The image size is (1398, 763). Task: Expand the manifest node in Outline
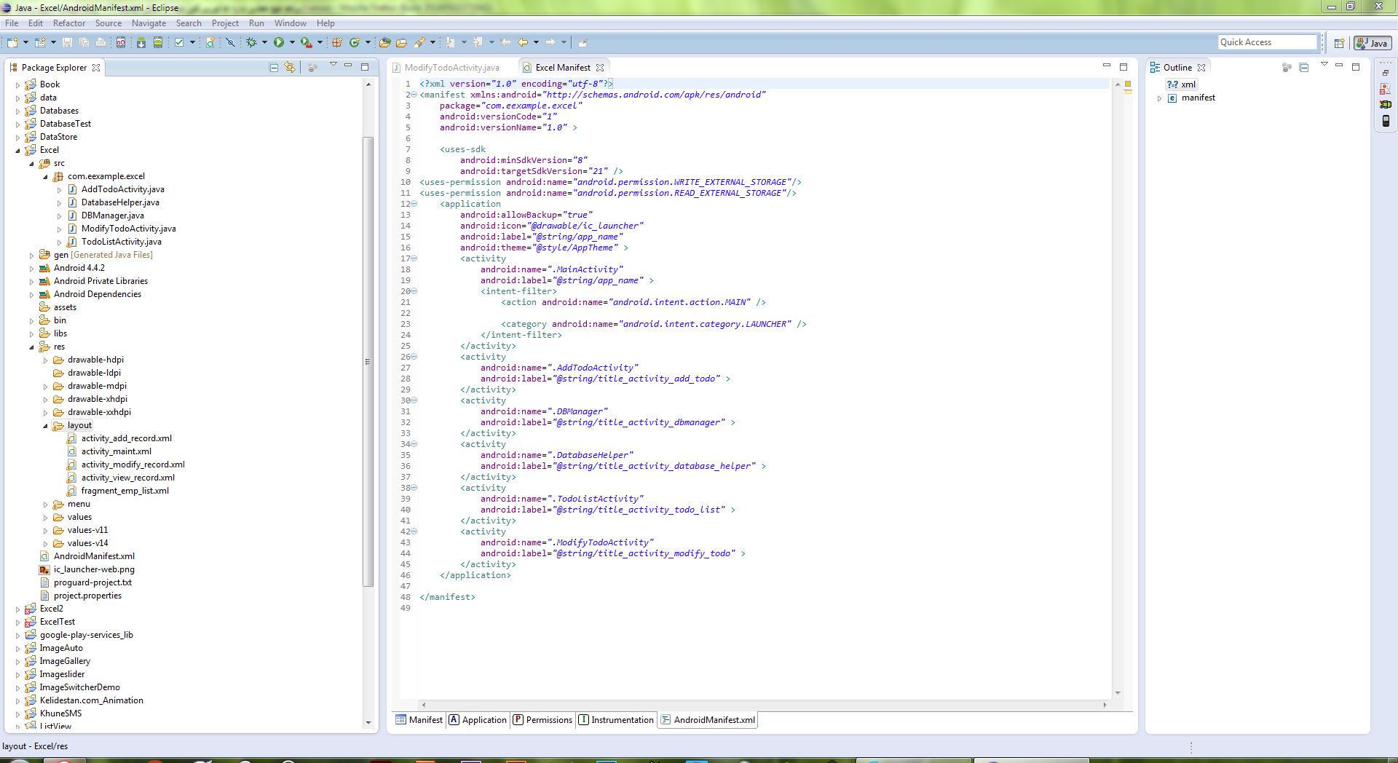point(1159,98)
